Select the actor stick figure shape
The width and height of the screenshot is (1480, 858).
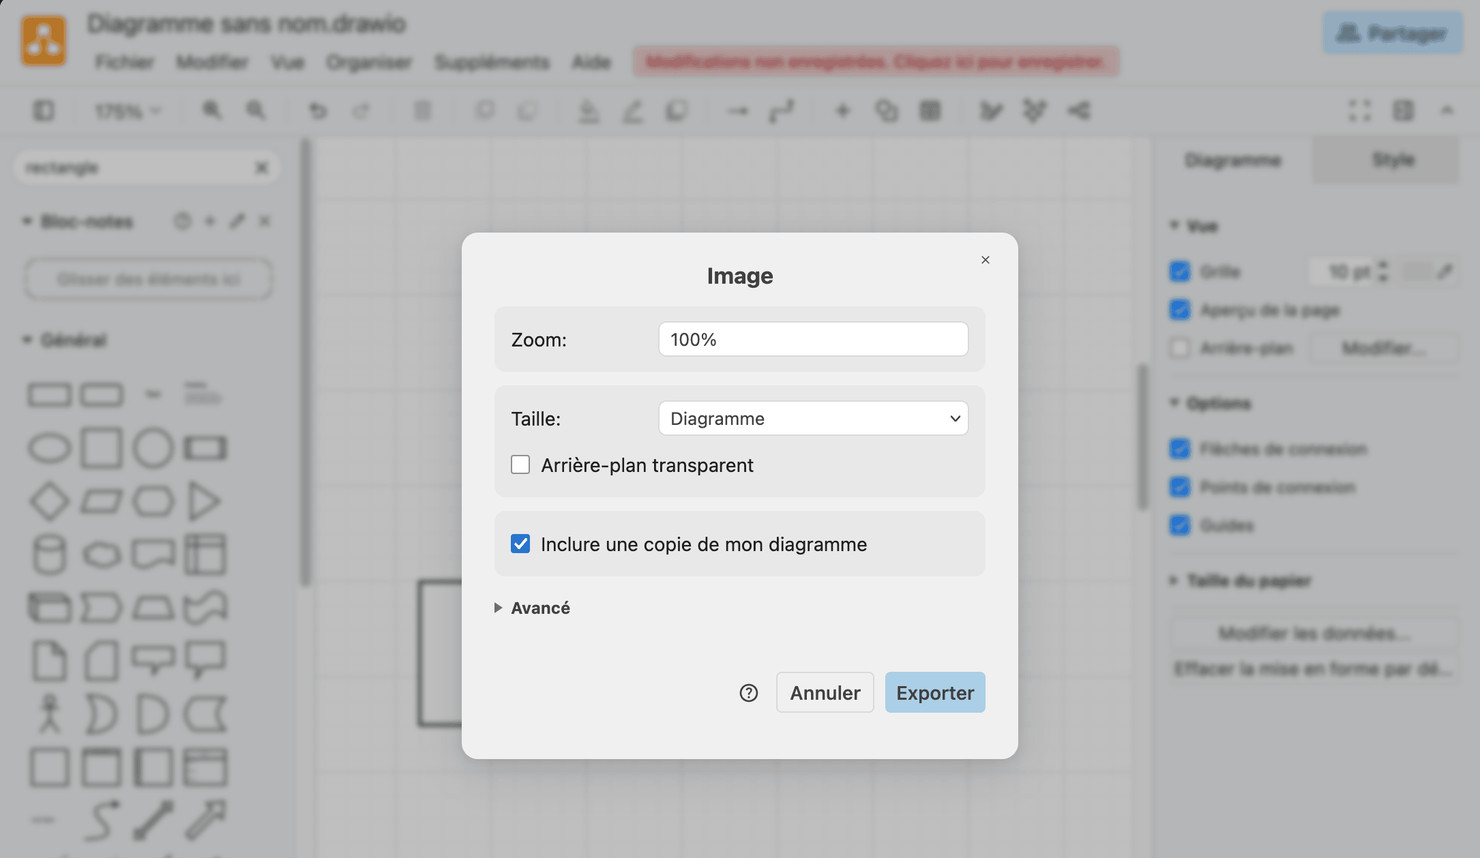(49, 713)
